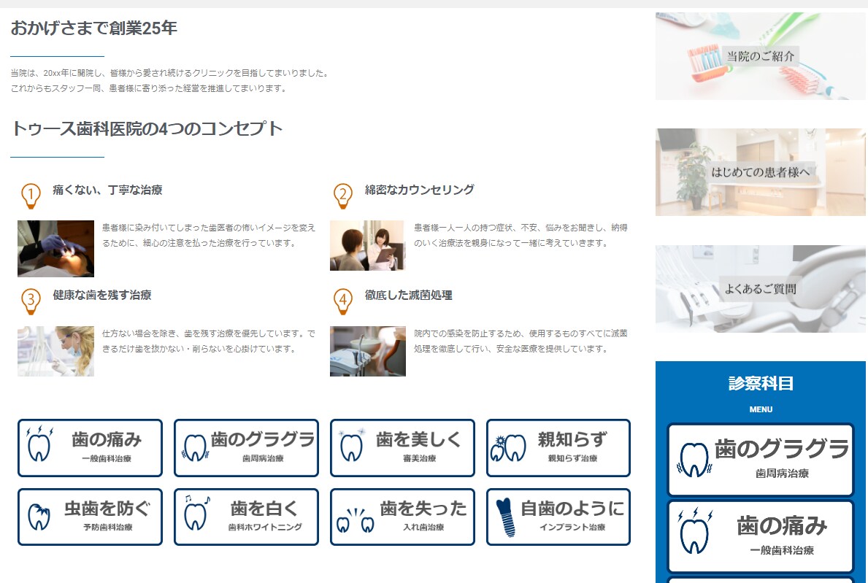868x583 pixels.
Task: Click the heading 綿密なカウンセリング
Action: click(420, 190)
